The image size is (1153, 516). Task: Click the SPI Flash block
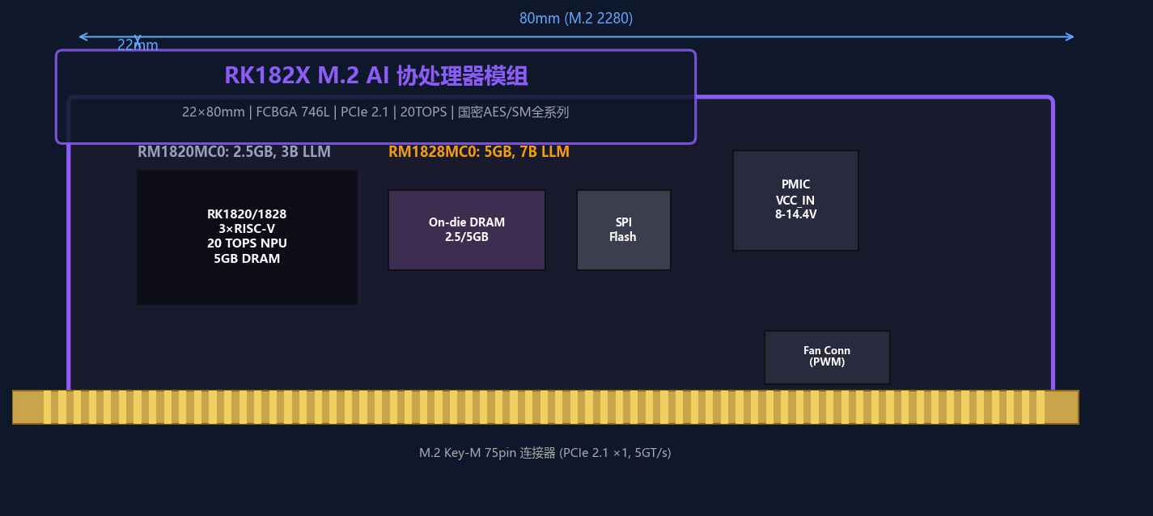(623, 230)
